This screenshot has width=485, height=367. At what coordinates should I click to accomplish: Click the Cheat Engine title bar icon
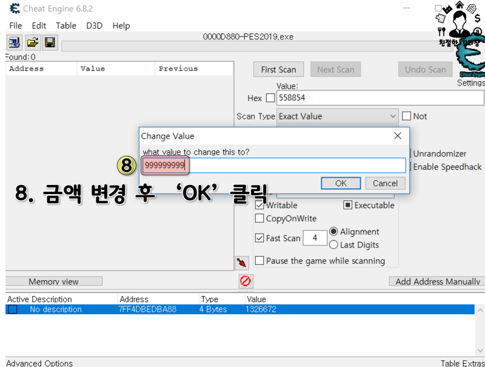click(15, 8)
